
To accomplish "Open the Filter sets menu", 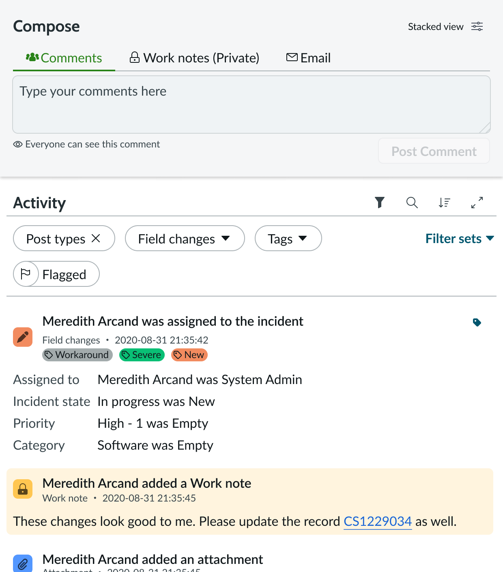I will click(460, 238).
